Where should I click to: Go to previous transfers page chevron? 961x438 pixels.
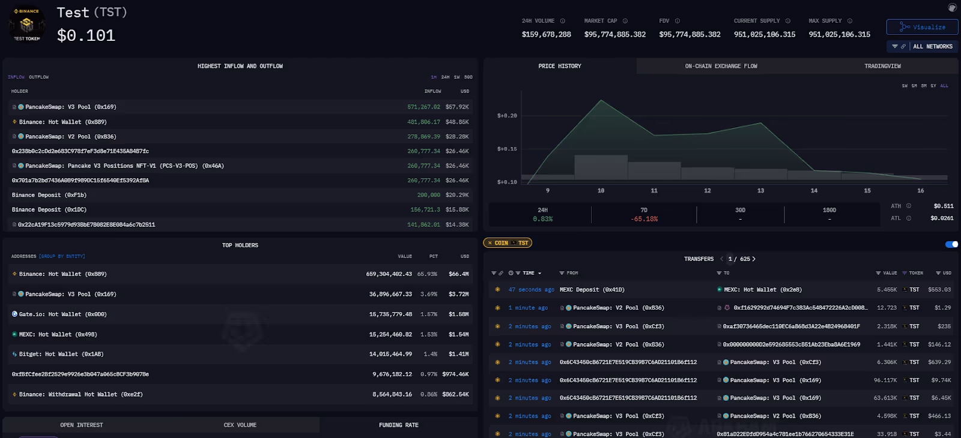(x=721, y=259)
